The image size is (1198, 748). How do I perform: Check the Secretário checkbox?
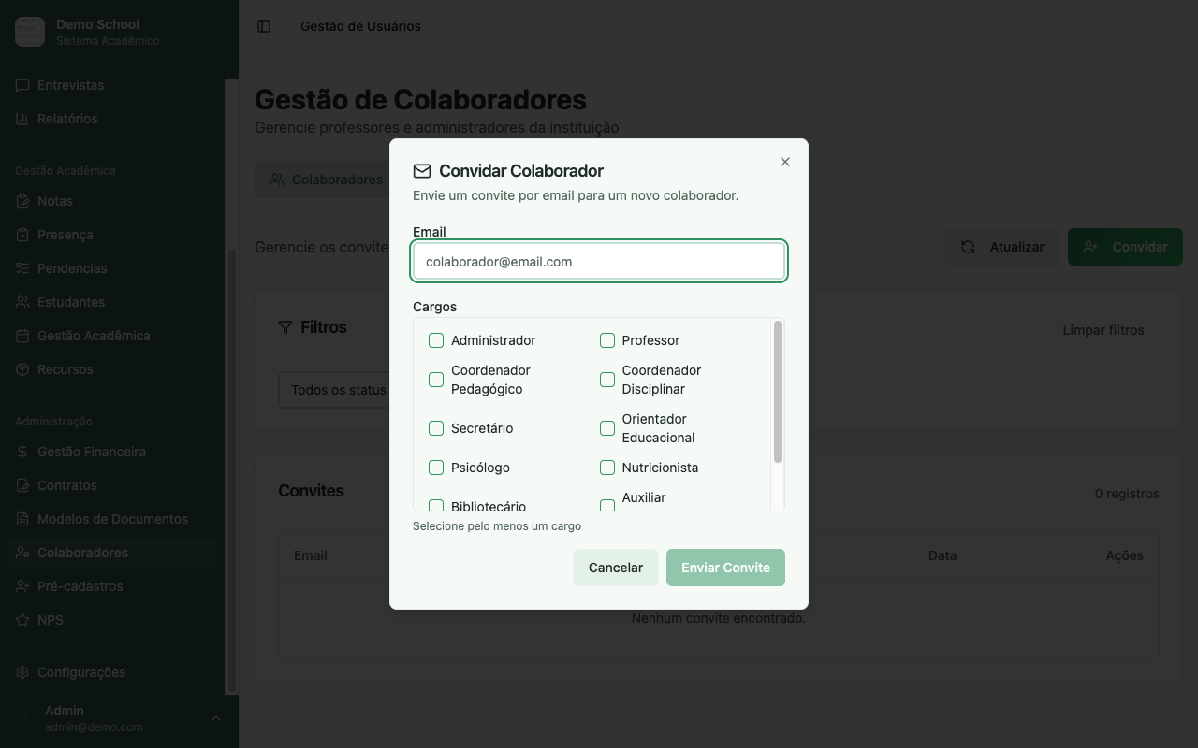tap(436, 428)
